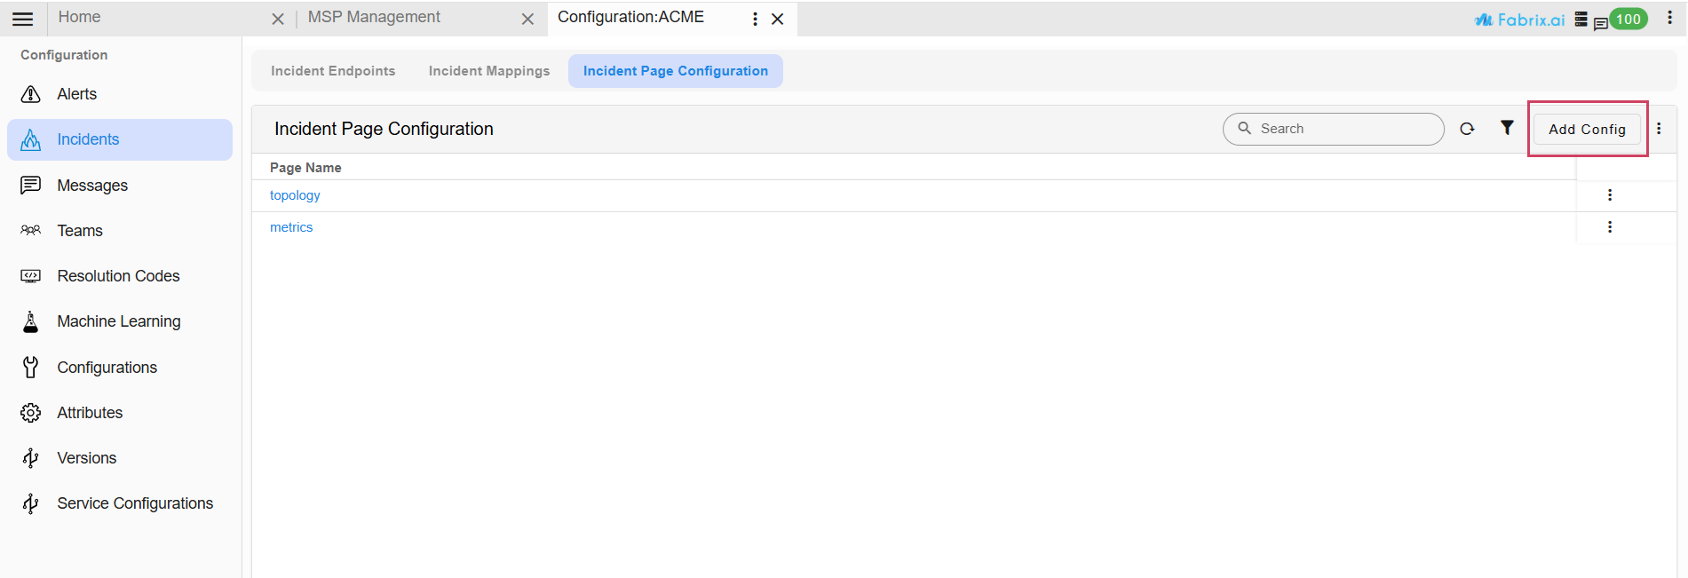
Task: Open the metrics page link
Action: 291,227
